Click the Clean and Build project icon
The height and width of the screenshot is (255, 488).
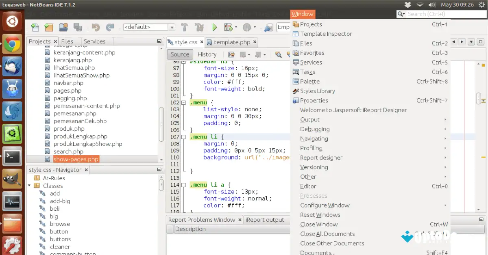tap(200, 27)
